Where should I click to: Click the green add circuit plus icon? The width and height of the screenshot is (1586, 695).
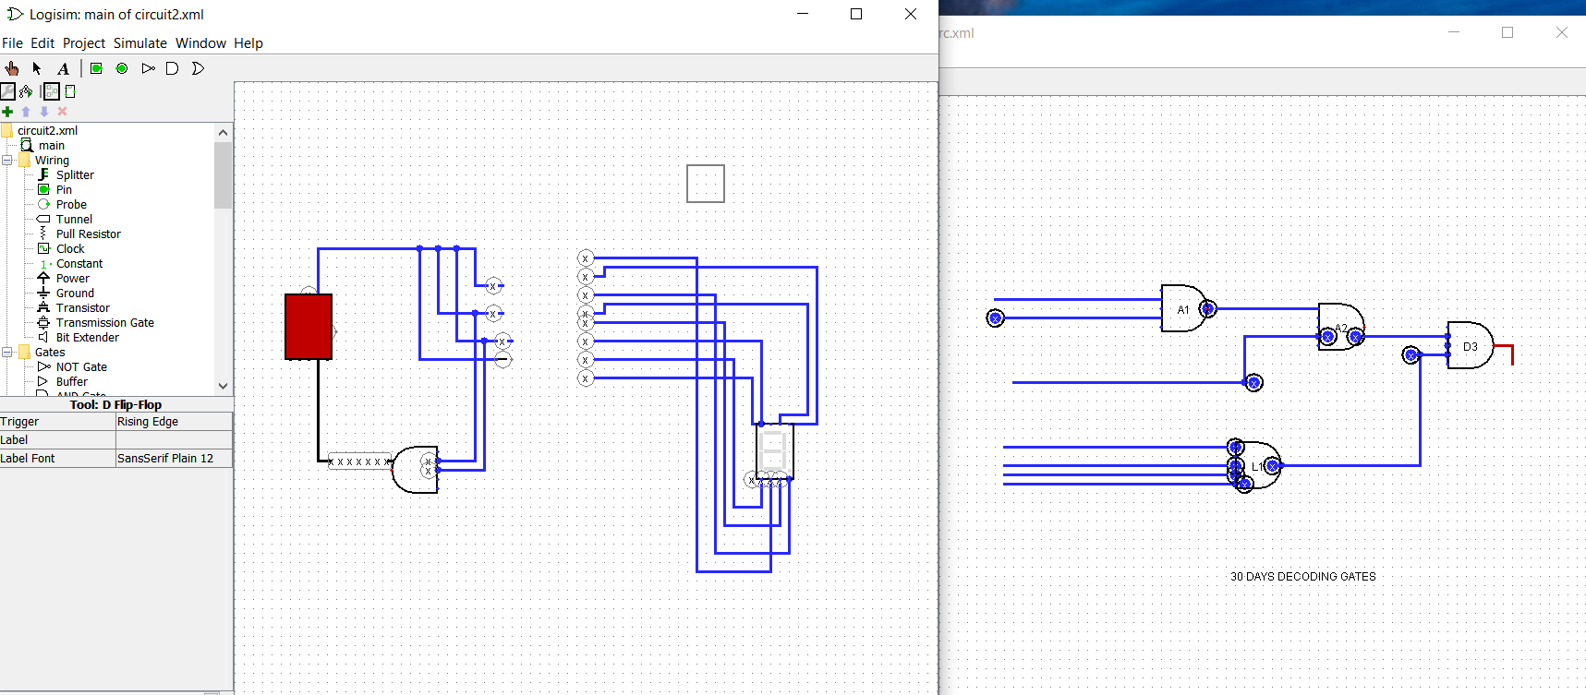[7, 112]
